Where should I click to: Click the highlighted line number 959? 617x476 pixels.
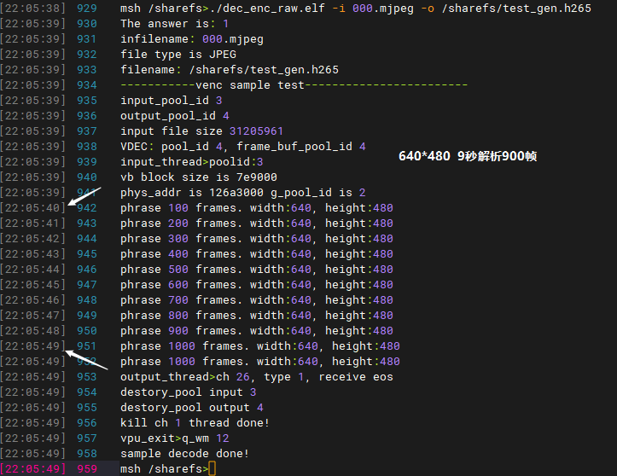click(86, 468)
